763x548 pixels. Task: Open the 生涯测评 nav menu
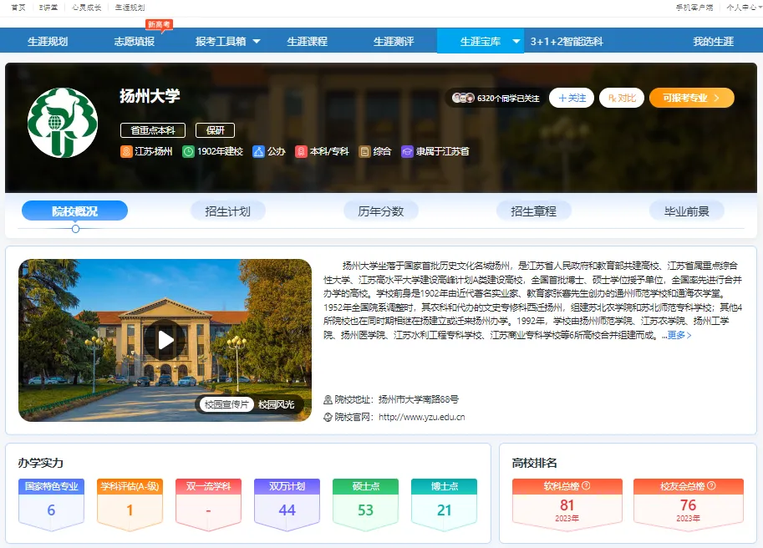tap(394, 41)
